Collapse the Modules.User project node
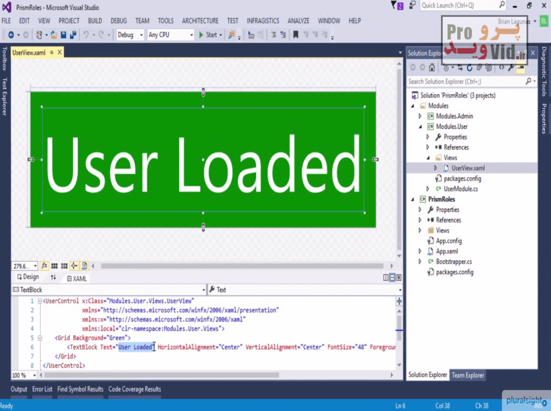551x411 pixels. [x=420, y=126]
